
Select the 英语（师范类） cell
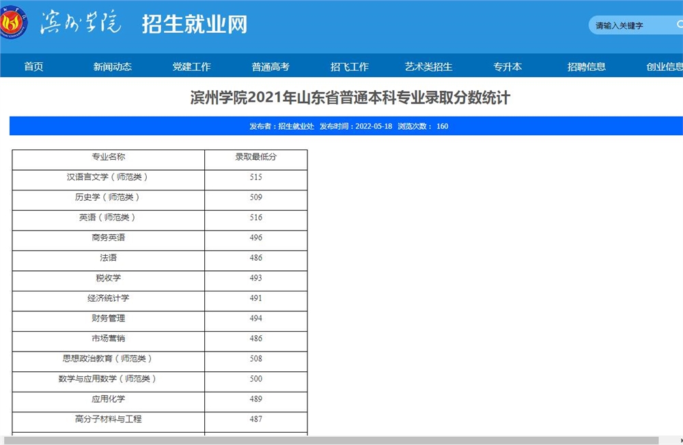108,220
